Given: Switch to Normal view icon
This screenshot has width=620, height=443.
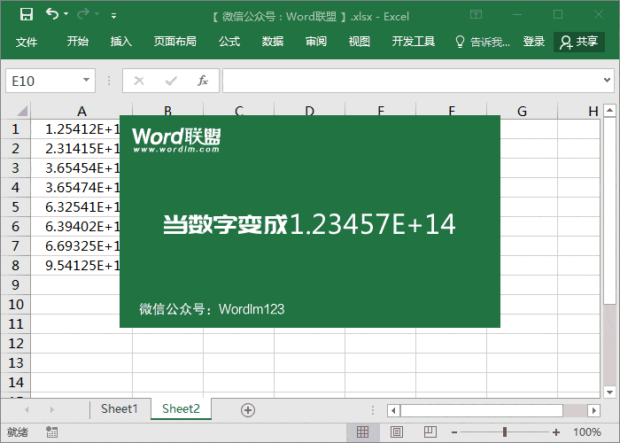Looking at the screenshot, I should click(362, 432).
